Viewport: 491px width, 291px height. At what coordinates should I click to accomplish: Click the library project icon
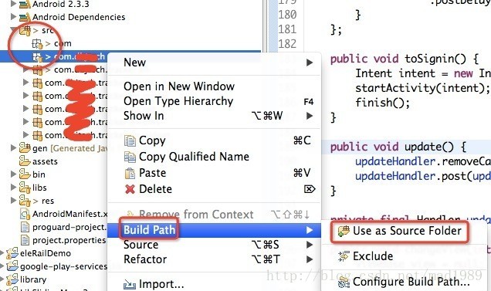(12, 279)
